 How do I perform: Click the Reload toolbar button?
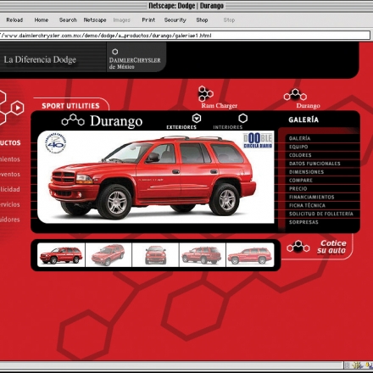tap(14, 20)
